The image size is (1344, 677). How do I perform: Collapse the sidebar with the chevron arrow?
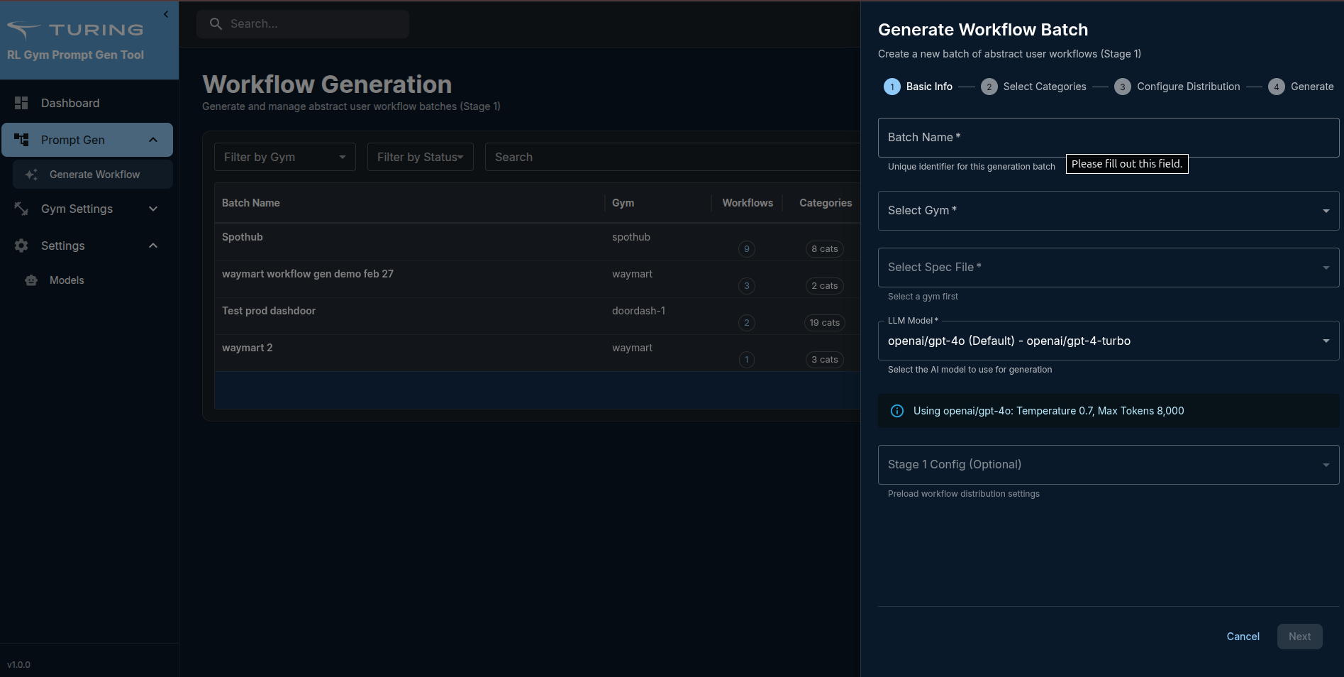coord(165,14)
